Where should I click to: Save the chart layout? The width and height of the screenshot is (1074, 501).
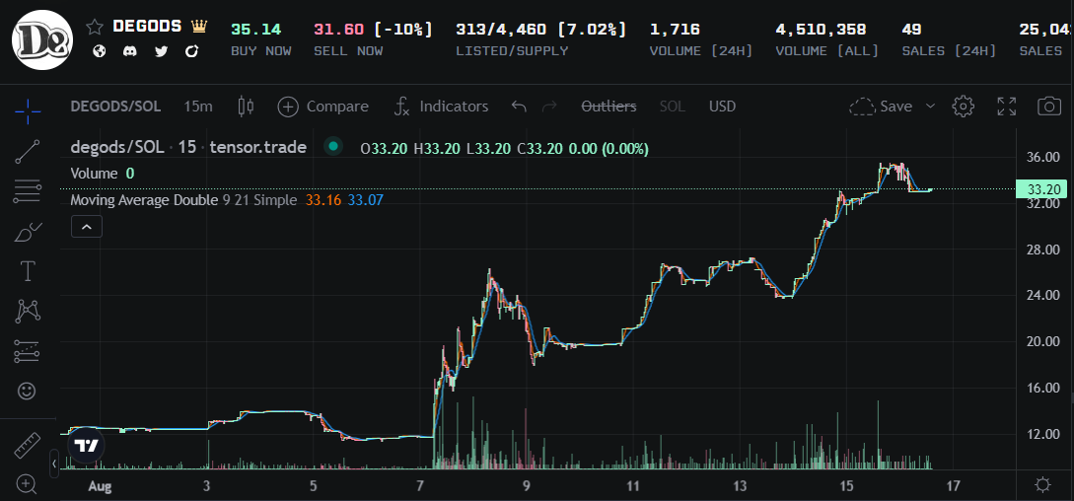[x=881, y=107]
